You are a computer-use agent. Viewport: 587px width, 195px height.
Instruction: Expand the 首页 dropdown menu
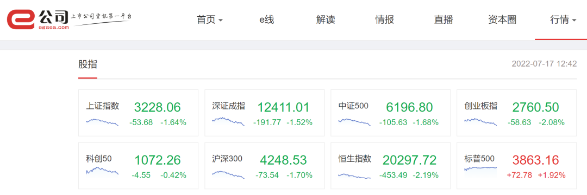click(210, 19)
